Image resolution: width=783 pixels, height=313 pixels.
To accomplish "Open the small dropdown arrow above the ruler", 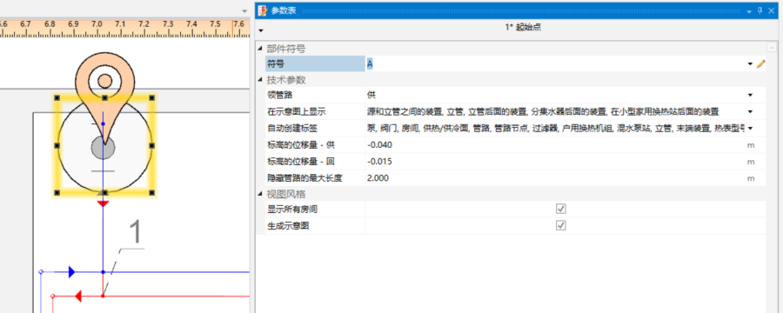I will pyautogui.click(x=244, y=11).
